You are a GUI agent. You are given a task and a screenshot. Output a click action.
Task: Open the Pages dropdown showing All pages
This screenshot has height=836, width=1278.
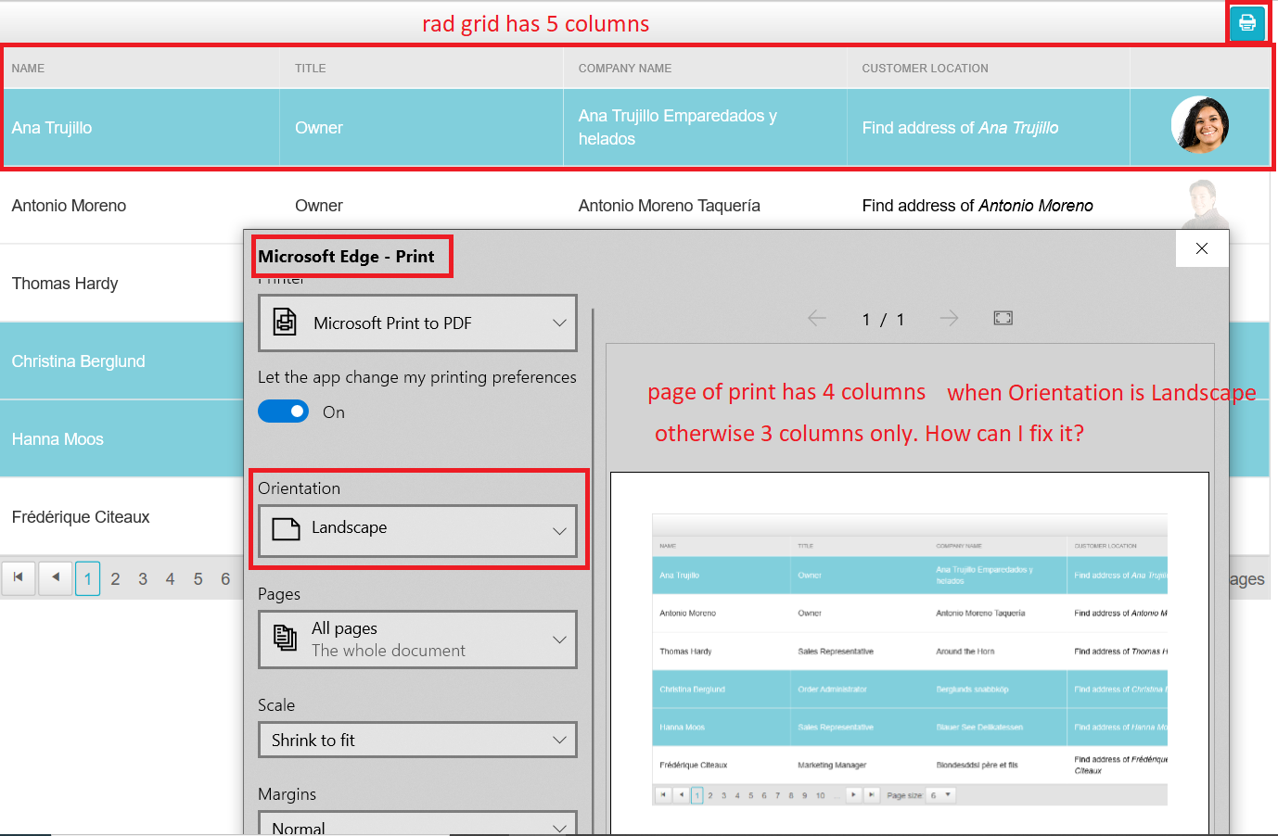[417, 640]
